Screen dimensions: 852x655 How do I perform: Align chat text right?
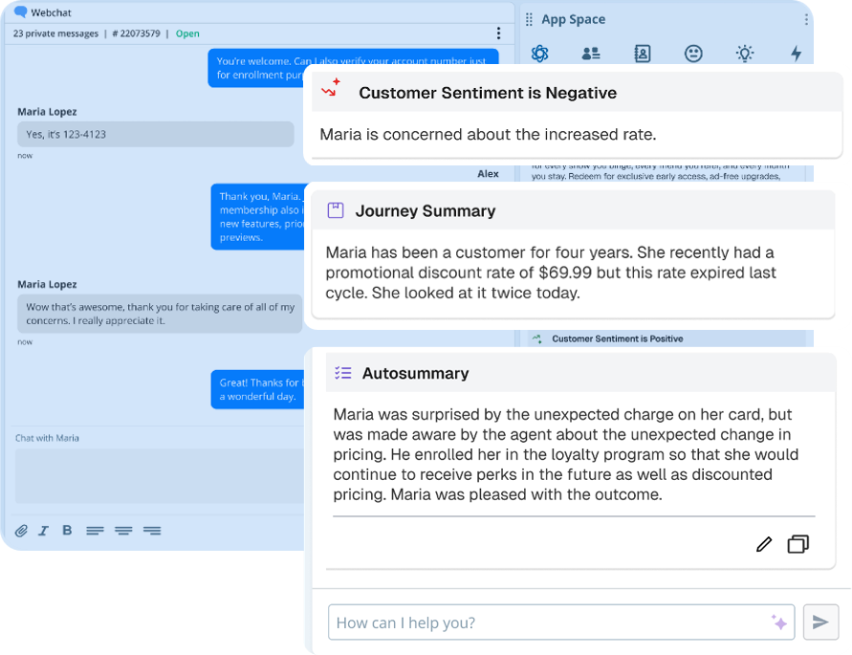click(152, 531)
